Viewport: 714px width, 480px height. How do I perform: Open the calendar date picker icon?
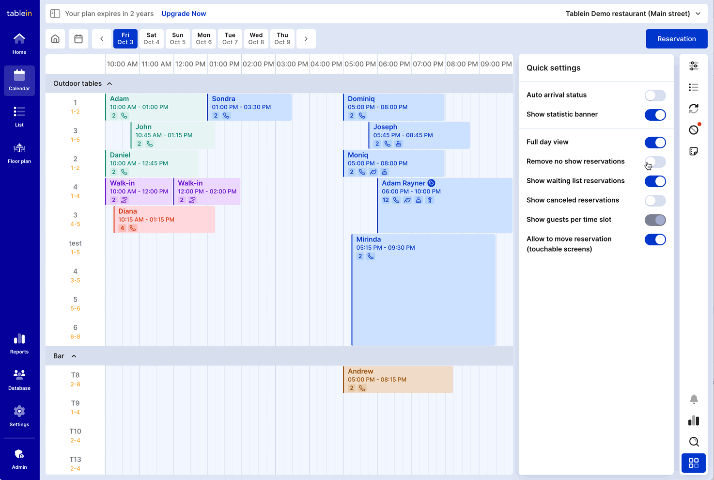coord(78,39)
